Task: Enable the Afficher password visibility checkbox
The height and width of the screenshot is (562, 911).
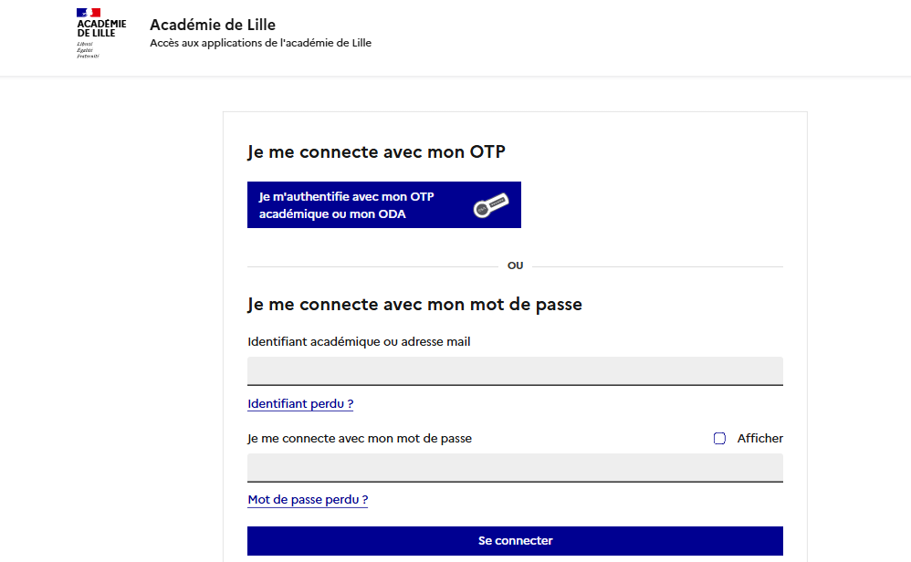Action: [x=720, y=438]
